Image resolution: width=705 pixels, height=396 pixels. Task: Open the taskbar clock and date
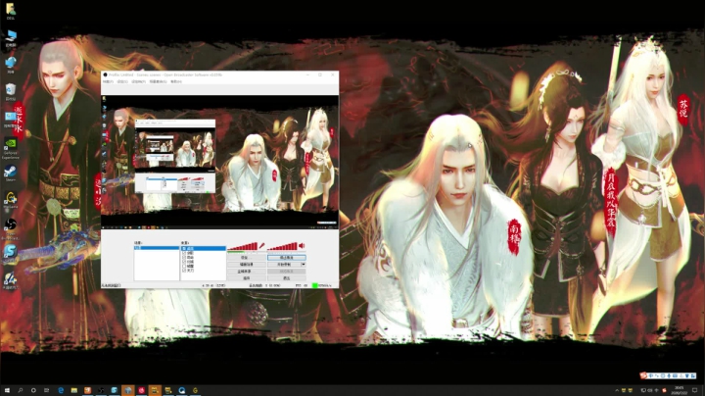coord(680,390)
